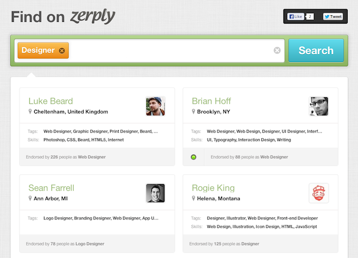Open Rogie King's red mascot avatar
358x258 pixels.
click(319, 193)
